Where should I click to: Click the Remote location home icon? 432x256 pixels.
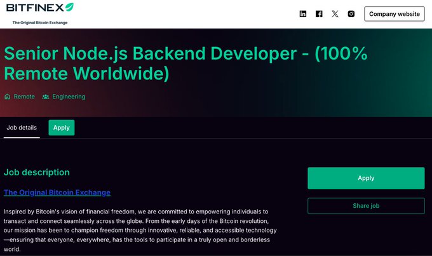8,97
